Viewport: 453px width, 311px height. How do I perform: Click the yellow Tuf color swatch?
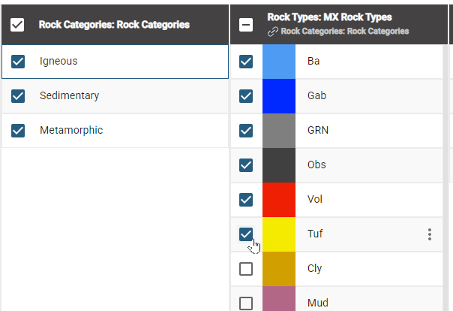coord(279,234)
